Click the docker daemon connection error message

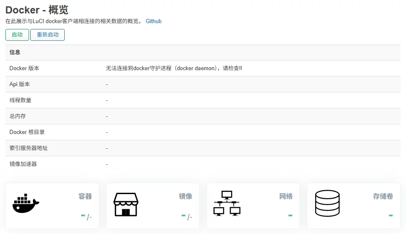click(174, 68)
